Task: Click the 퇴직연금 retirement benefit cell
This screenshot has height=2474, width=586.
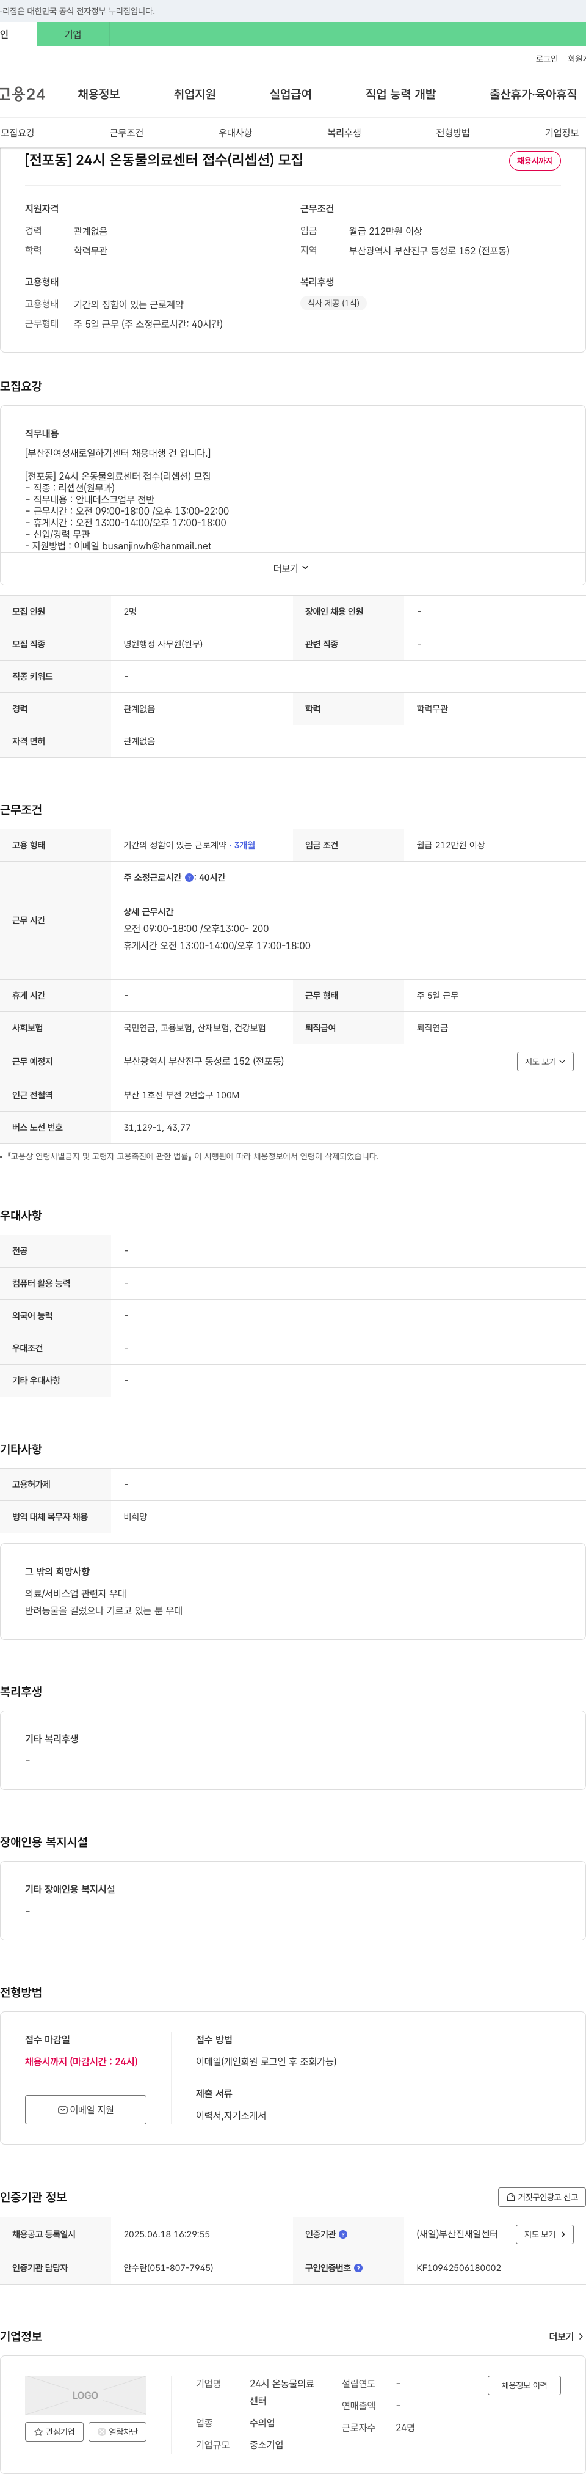Action: 433,1027
